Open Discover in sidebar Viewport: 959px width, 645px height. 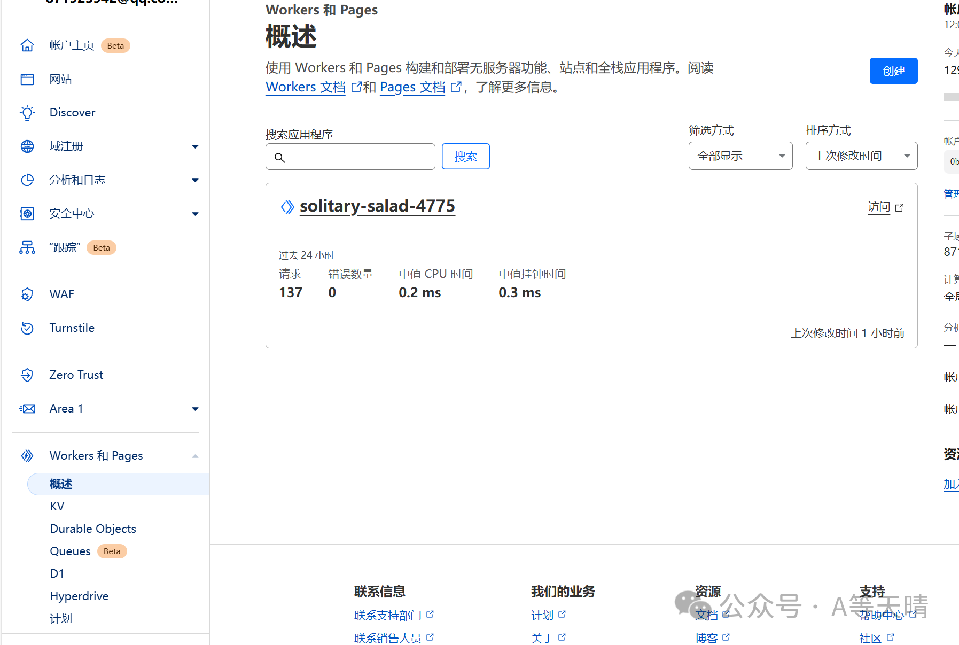point(72,113)
